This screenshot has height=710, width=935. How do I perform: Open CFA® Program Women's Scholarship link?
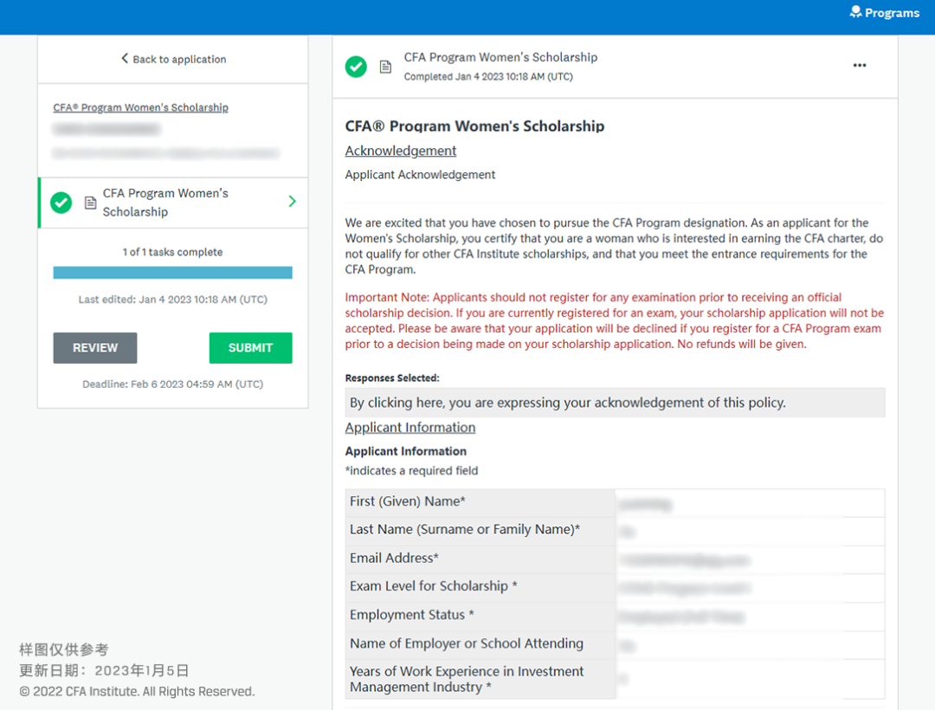coord(140,107)
